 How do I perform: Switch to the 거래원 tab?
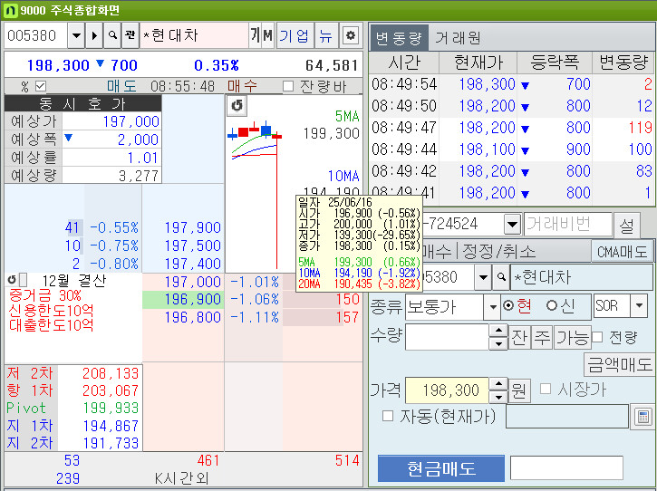(458, 37)
